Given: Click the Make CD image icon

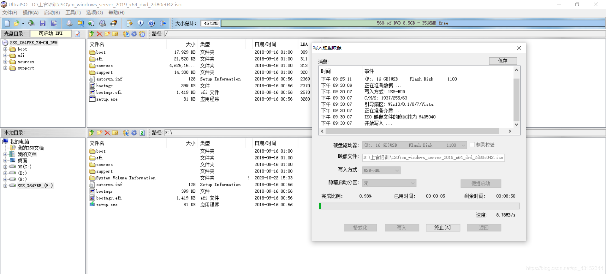Looking at the screenshot, I should click(69, 23).
